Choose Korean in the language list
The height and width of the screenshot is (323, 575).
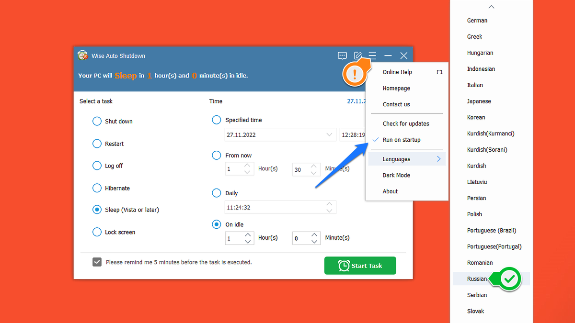(492, 117)
